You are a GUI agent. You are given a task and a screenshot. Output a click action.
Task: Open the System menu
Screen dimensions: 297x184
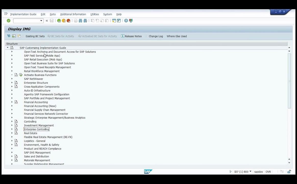point(107,14)
